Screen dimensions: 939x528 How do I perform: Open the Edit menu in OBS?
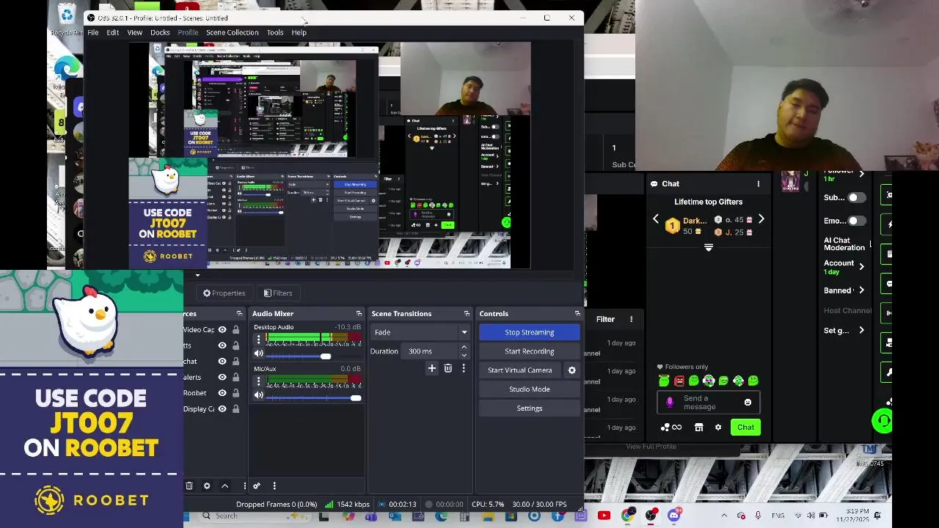112,32
